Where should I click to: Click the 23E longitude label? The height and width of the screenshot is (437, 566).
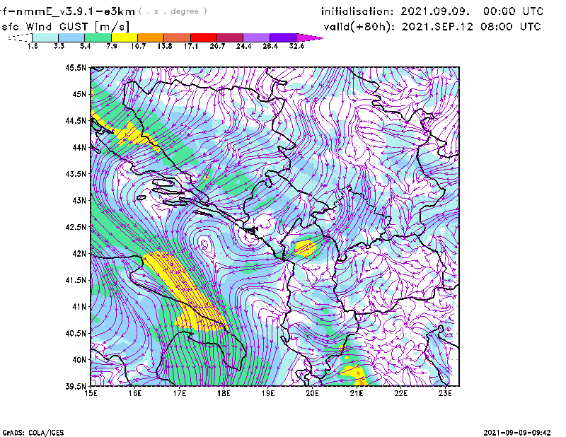click(445, 393)
